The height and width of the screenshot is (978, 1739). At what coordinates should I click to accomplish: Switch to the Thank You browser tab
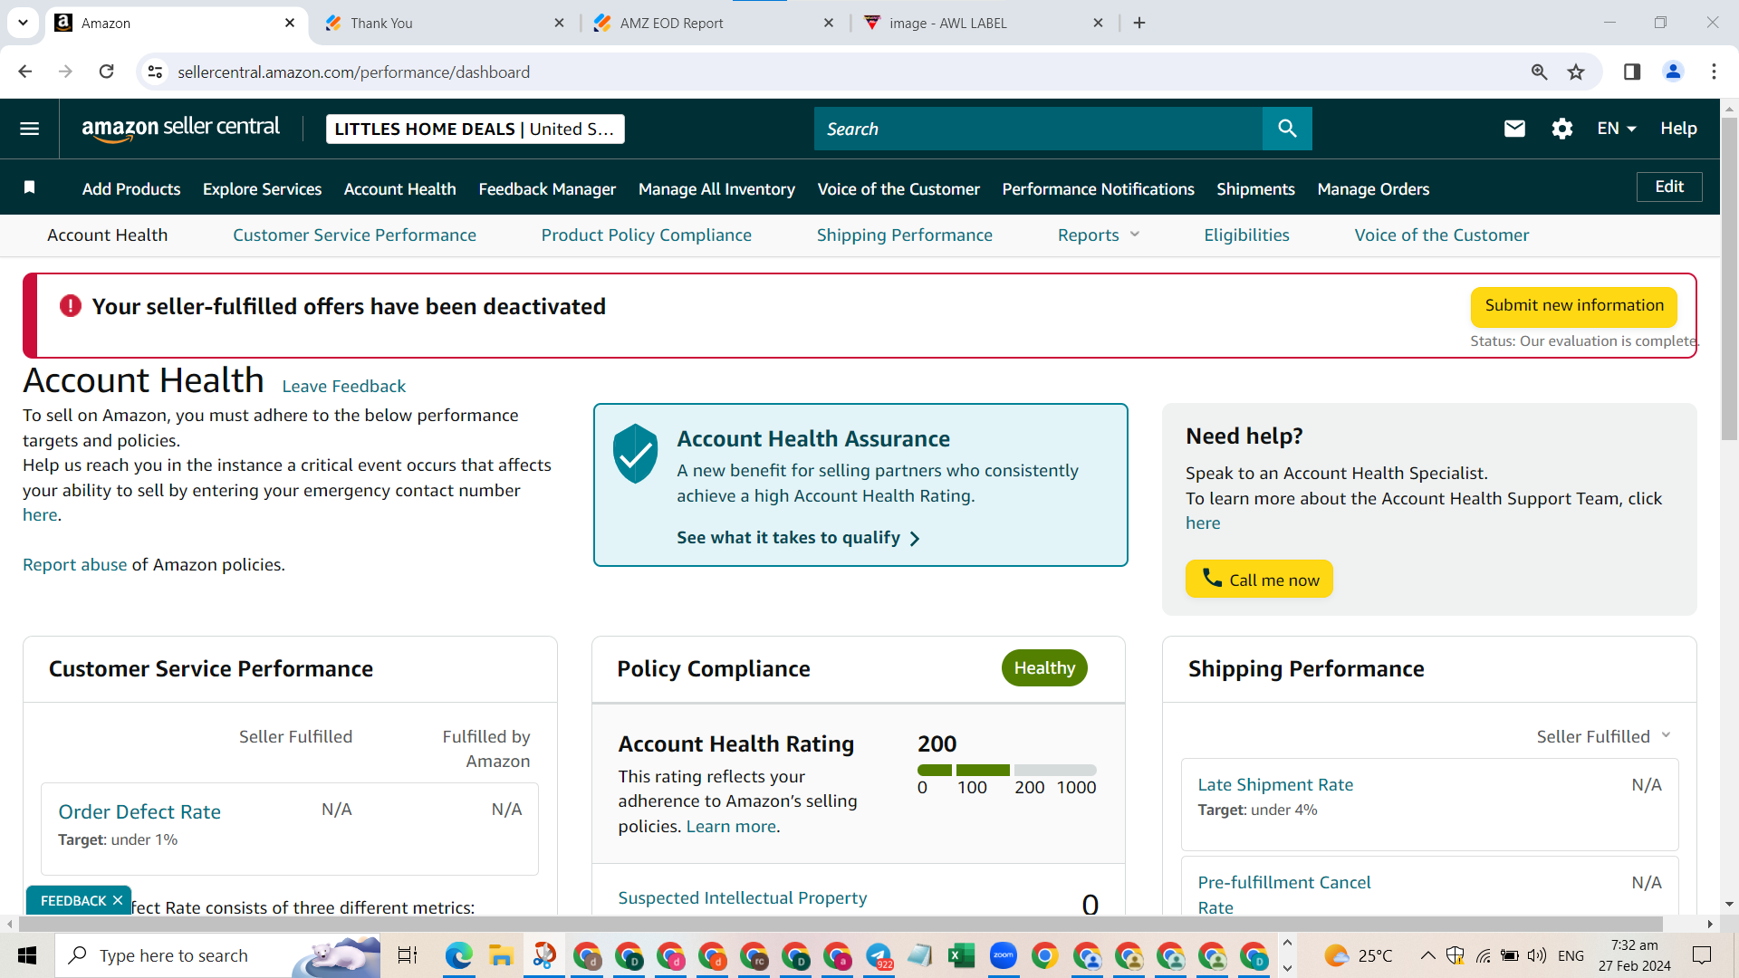click(445, 23)
